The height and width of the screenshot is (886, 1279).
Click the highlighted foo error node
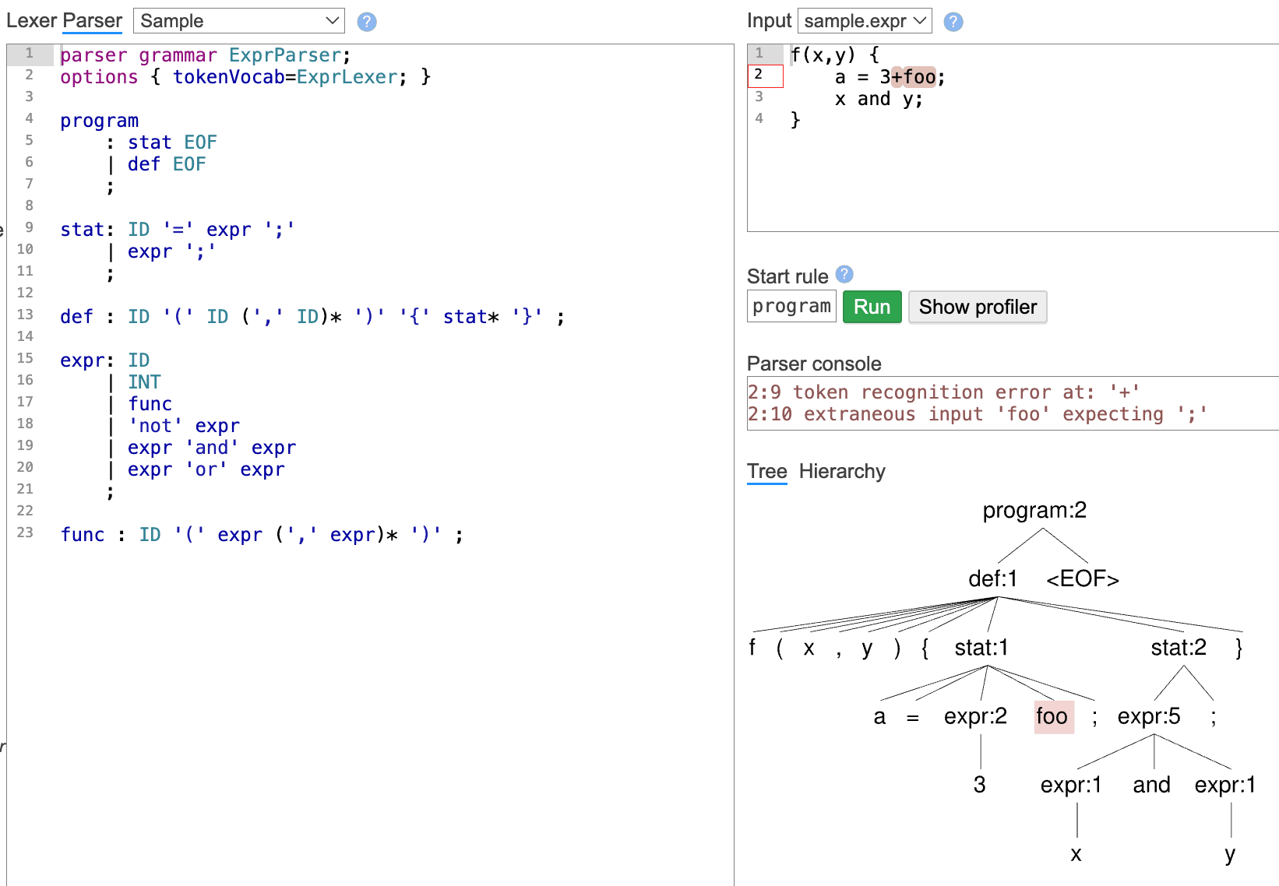(1053, 716)
